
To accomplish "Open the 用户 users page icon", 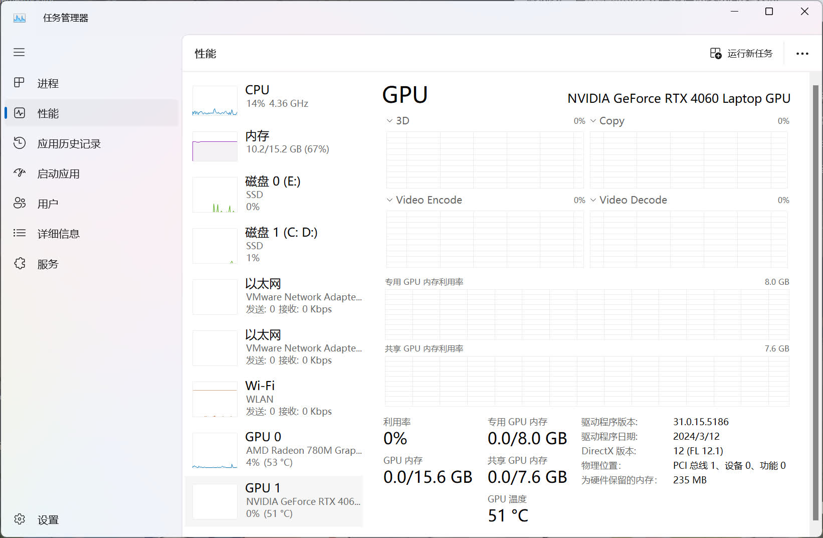I will coord(19,204).
